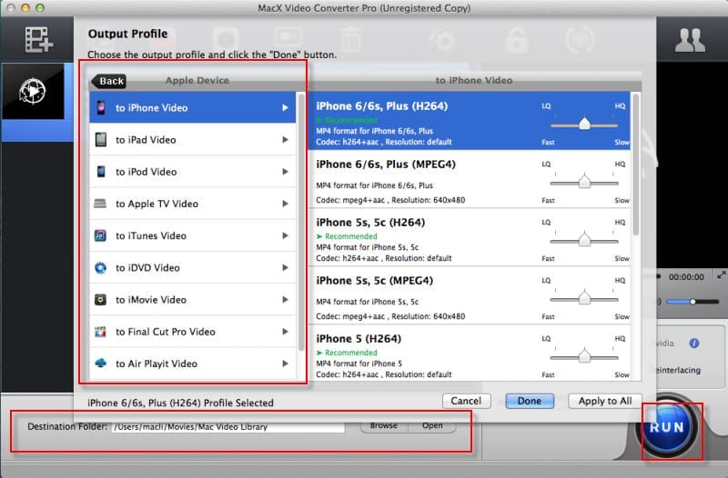Click the iMovie camera icon
Viewport: 728px width, 478px height.
(x=100, y=300)
